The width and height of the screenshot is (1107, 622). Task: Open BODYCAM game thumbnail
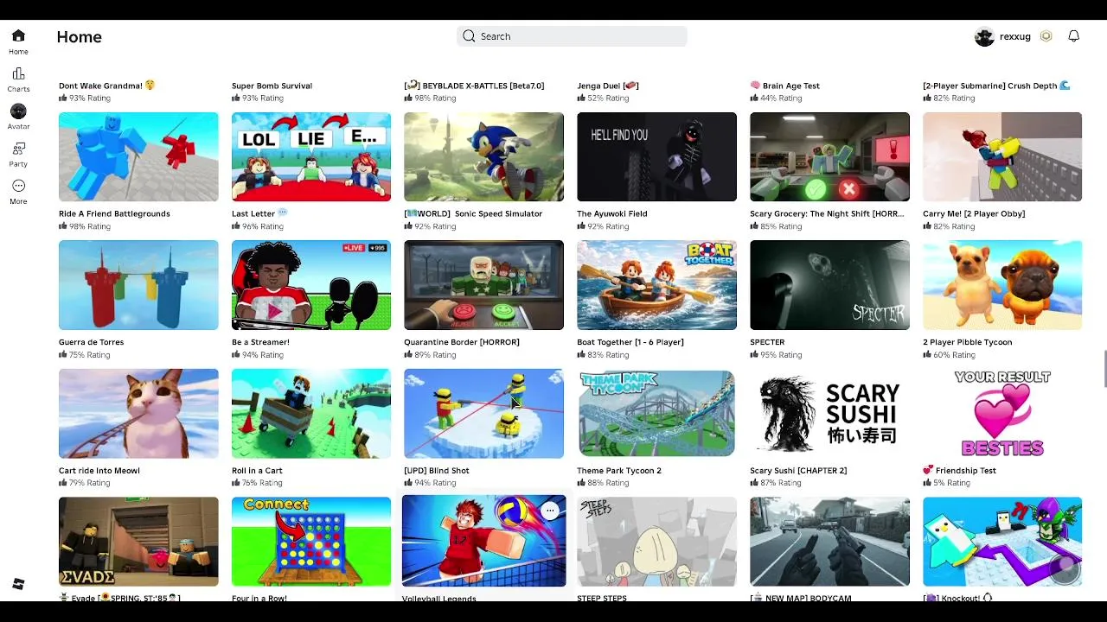[829, 542]
